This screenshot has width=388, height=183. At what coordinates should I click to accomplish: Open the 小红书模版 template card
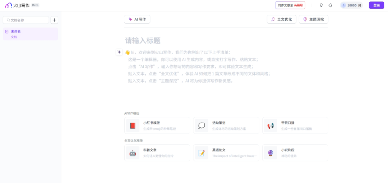pos(157,125)
